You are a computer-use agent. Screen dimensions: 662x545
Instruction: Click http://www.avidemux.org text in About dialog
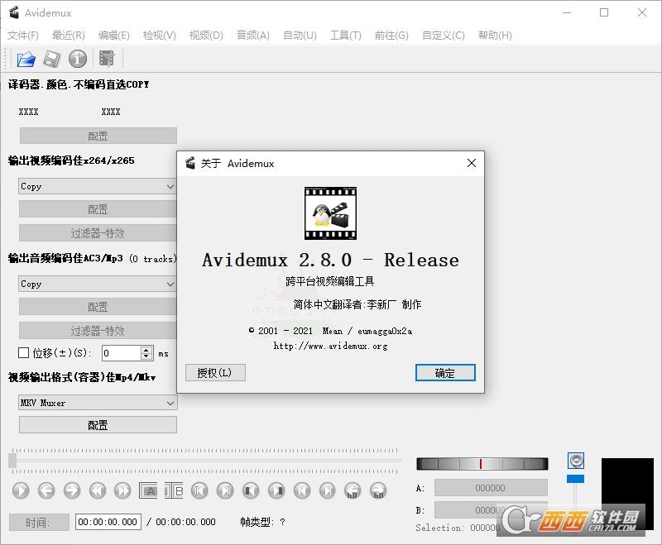[330, 346]
